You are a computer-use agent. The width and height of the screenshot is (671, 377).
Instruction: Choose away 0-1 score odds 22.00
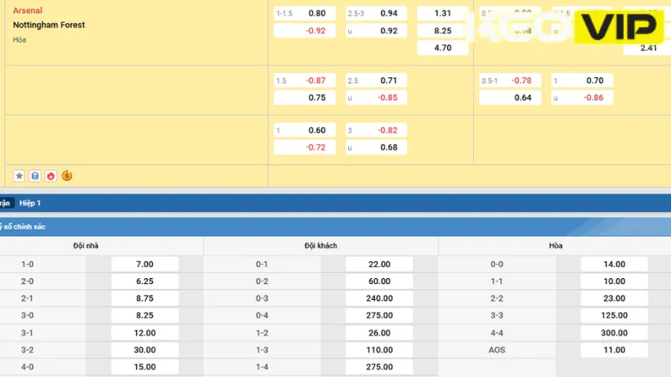[379, 264]
